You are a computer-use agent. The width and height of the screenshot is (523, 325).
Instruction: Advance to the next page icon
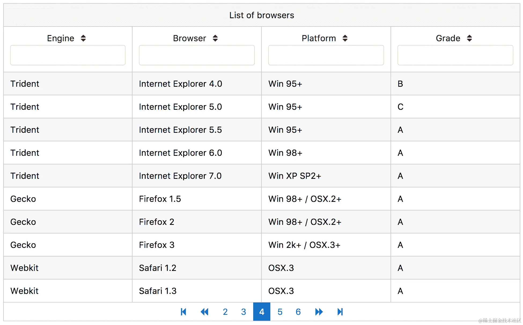click(319, 312)
